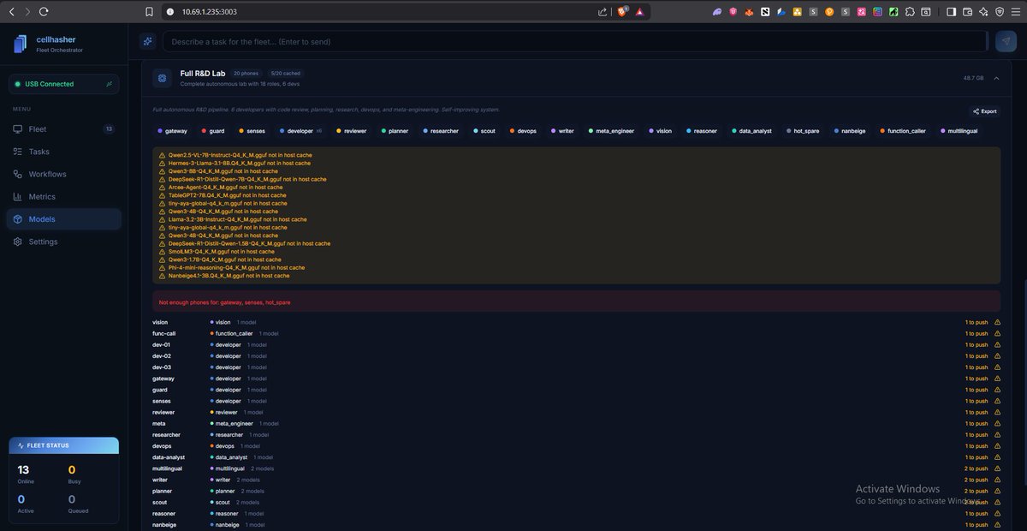Click the Brave Shields lion icon
Screen dimensions: 1027x531
point(622,11)
